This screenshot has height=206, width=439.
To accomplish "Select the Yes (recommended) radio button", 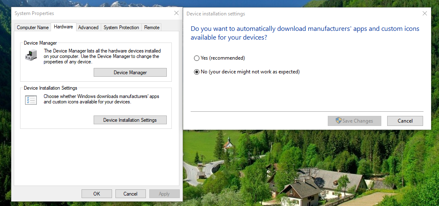I will click(197, 58).
